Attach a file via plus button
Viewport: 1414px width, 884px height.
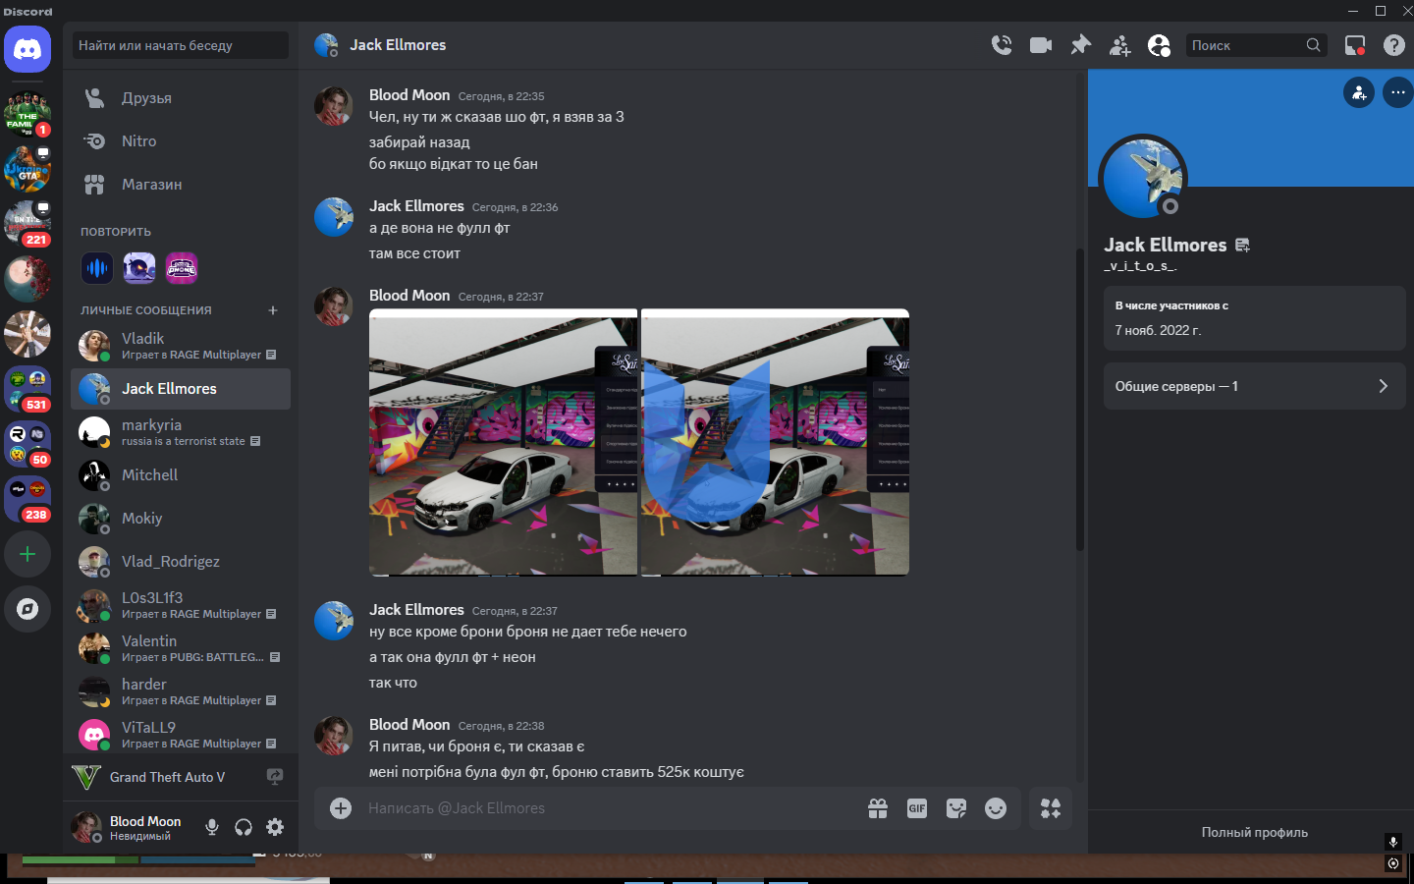(x=341, y=808)
